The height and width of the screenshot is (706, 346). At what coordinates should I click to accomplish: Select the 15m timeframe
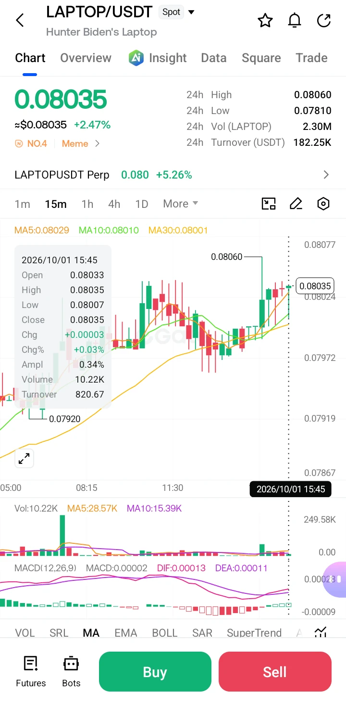[56, 204]
